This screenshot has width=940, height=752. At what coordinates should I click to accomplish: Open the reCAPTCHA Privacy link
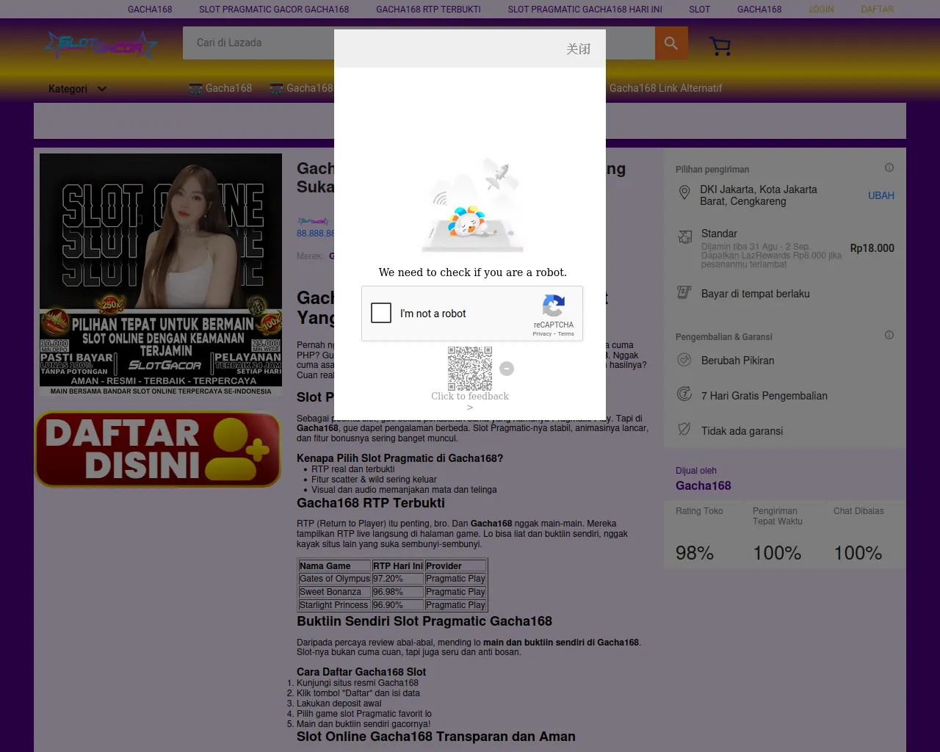tap(542, 334)
